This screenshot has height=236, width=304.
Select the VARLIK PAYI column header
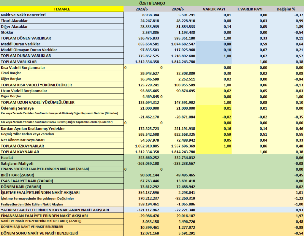[214, 9]
